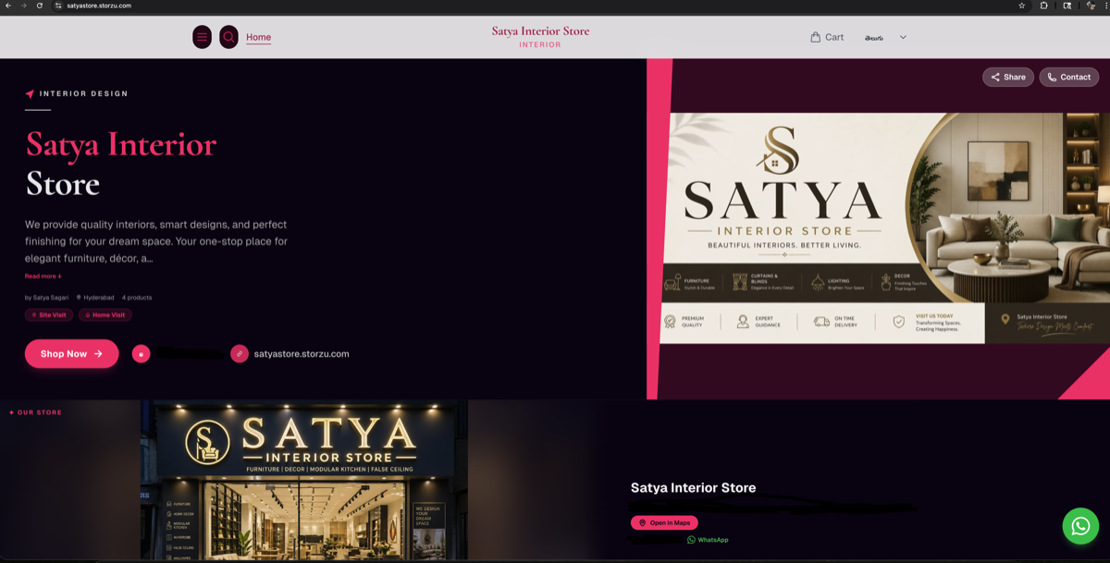Click the Open in Maps button
This screenshot has width=1110, height=563.
tap(664, 523)
